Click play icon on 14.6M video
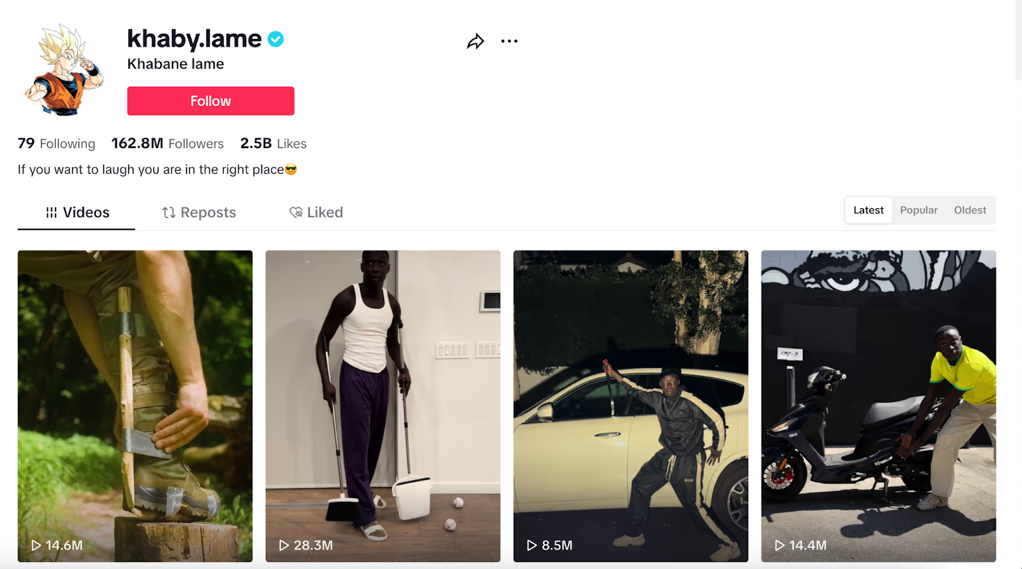 pyautogui.click(x=36, y=545)
